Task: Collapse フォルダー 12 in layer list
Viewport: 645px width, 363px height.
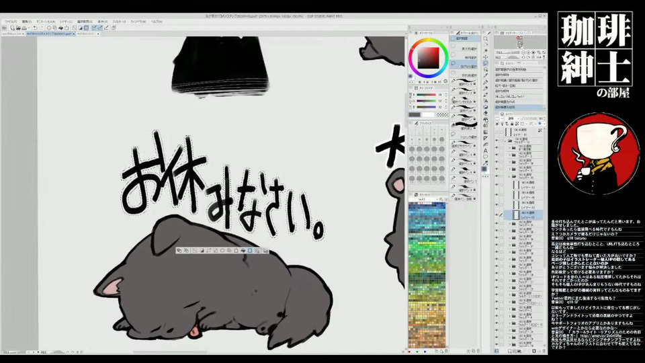Action: (505, 140)
